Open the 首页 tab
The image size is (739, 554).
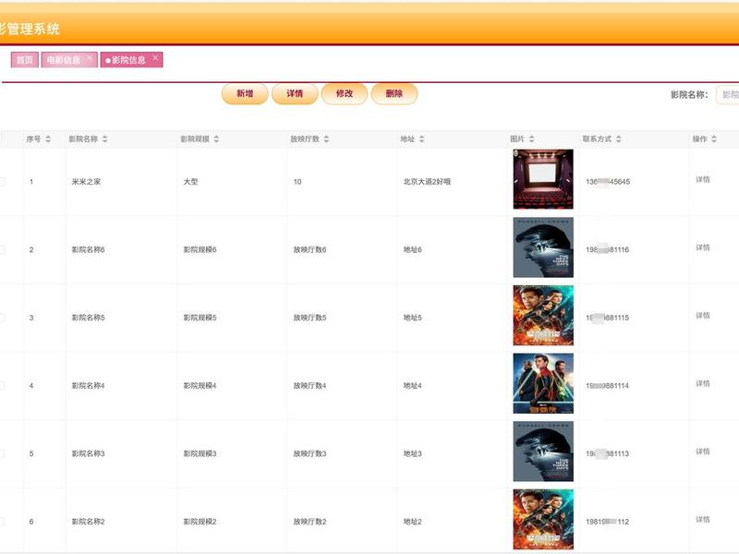(x=25, y=60)
